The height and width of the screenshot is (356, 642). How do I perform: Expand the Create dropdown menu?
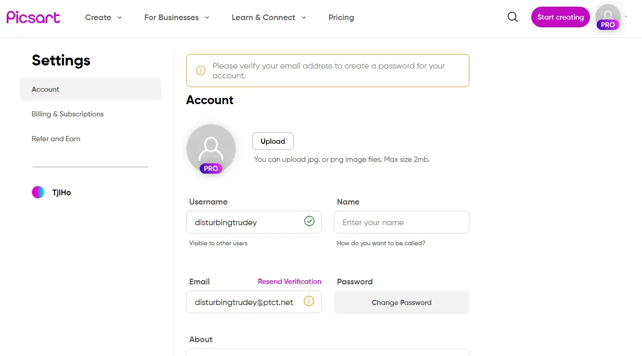pyautogui.click(x=103, y=17)
